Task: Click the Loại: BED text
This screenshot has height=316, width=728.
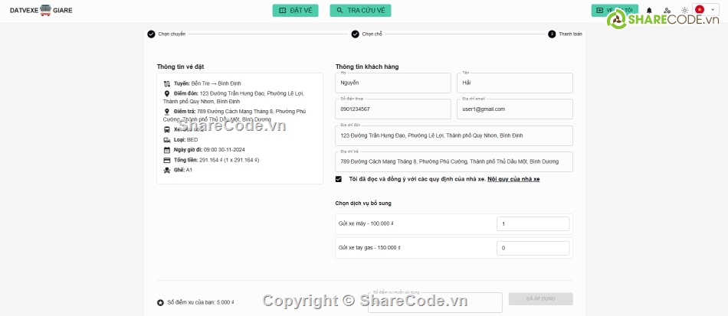Action: coord(186,139)
